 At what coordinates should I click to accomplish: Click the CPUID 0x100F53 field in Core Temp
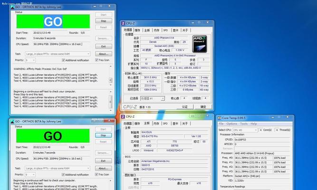[262, 140]
